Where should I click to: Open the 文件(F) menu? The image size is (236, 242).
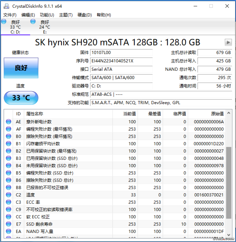coord(10,15)
